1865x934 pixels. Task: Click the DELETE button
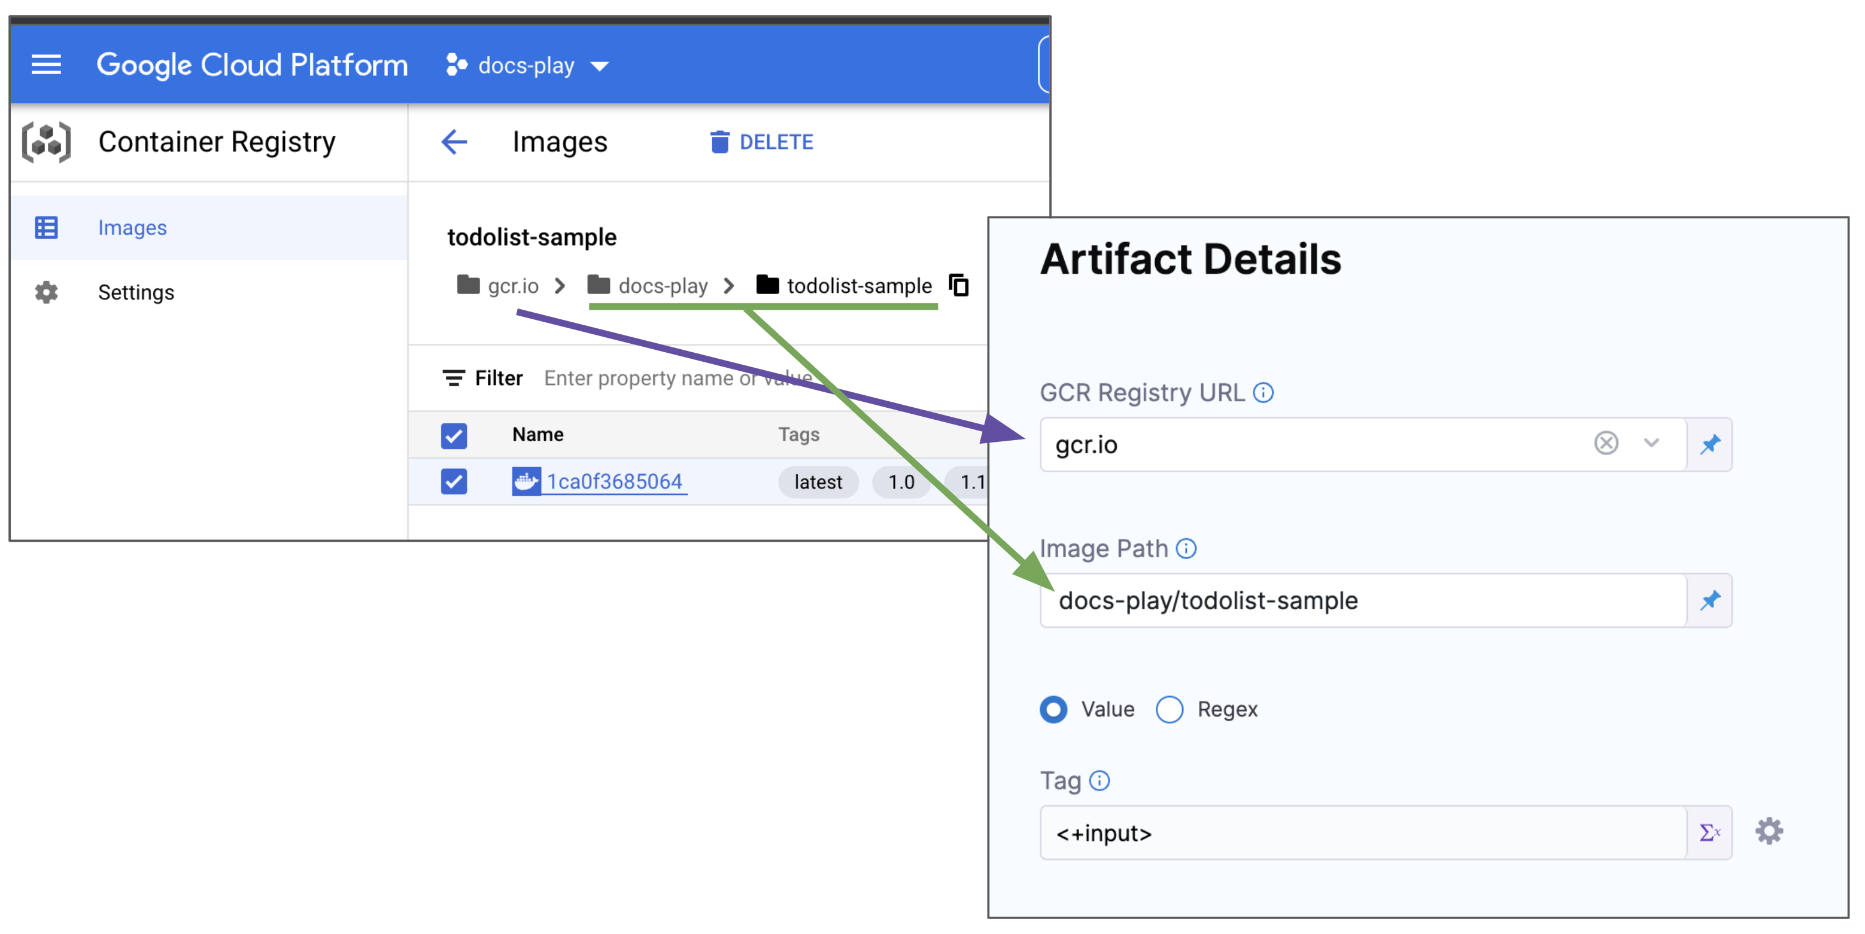coord(762,142)
